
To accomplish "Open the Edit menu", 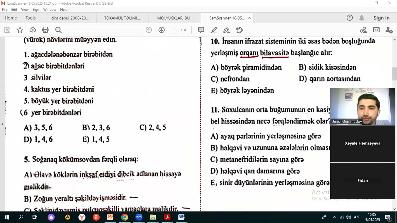I will pyautogui.click(x=14, y=10).
